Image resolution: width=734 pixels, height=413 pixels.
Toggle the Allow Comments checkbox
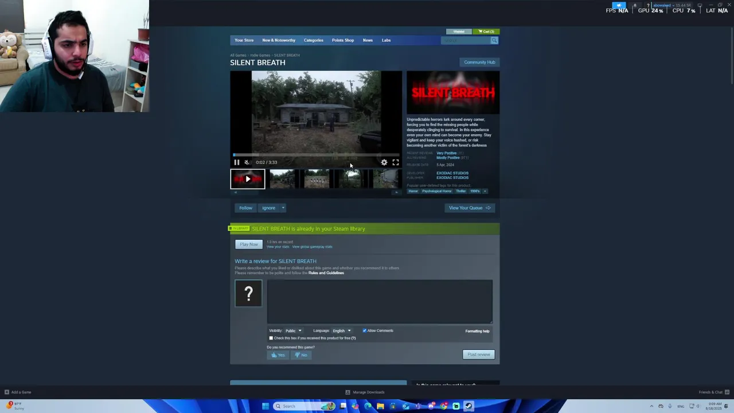click(x=364, y=330)
